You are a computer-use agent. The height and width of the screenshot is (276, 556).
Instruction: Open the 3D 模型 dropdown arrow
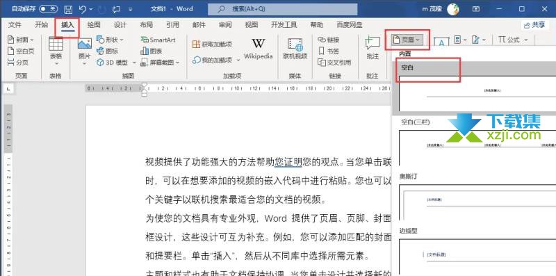point(134,63)
